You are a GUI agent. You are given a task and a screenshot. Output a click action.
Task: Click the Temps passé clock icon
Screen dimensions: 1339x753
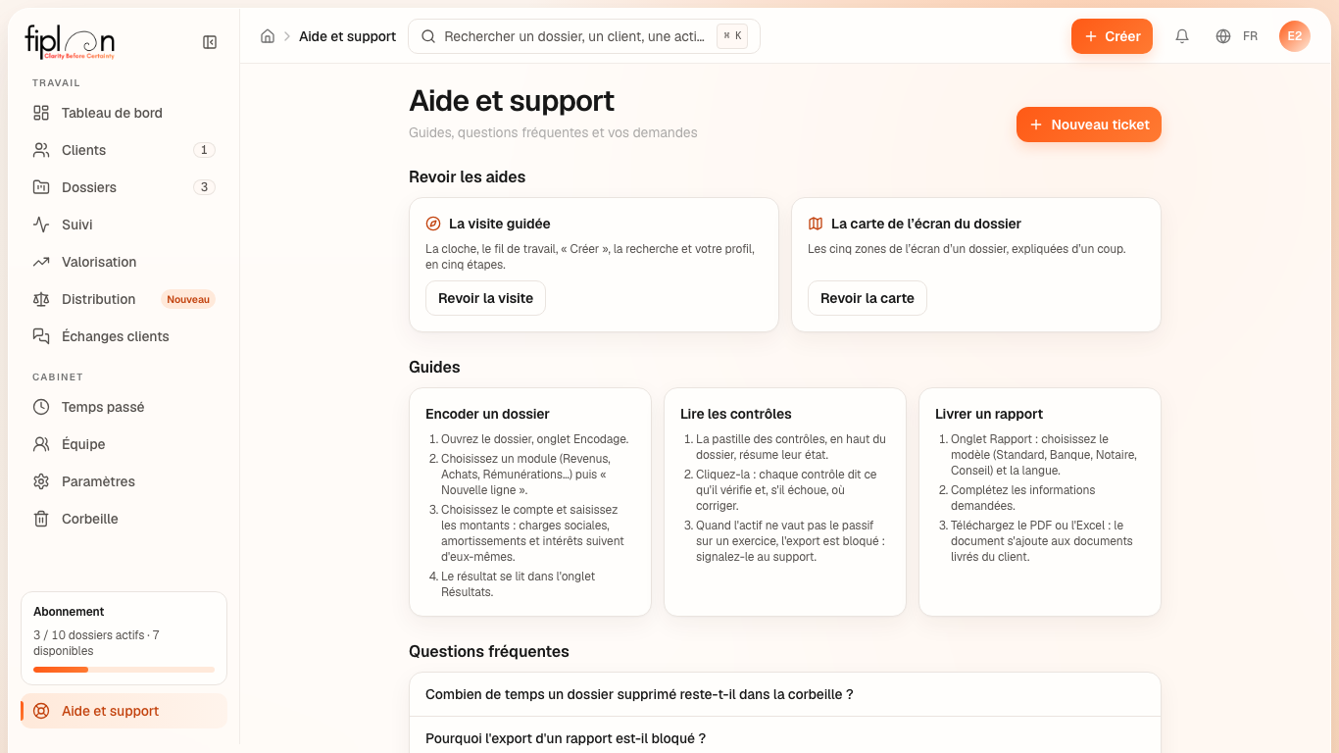pos(41,407)
